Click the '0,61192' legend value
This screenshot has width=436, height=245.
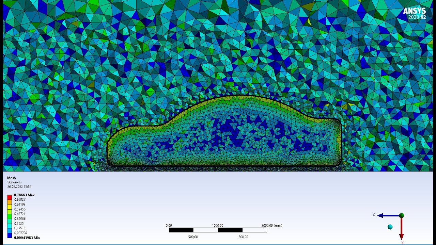pyautogui.click(x=20, y=205)
